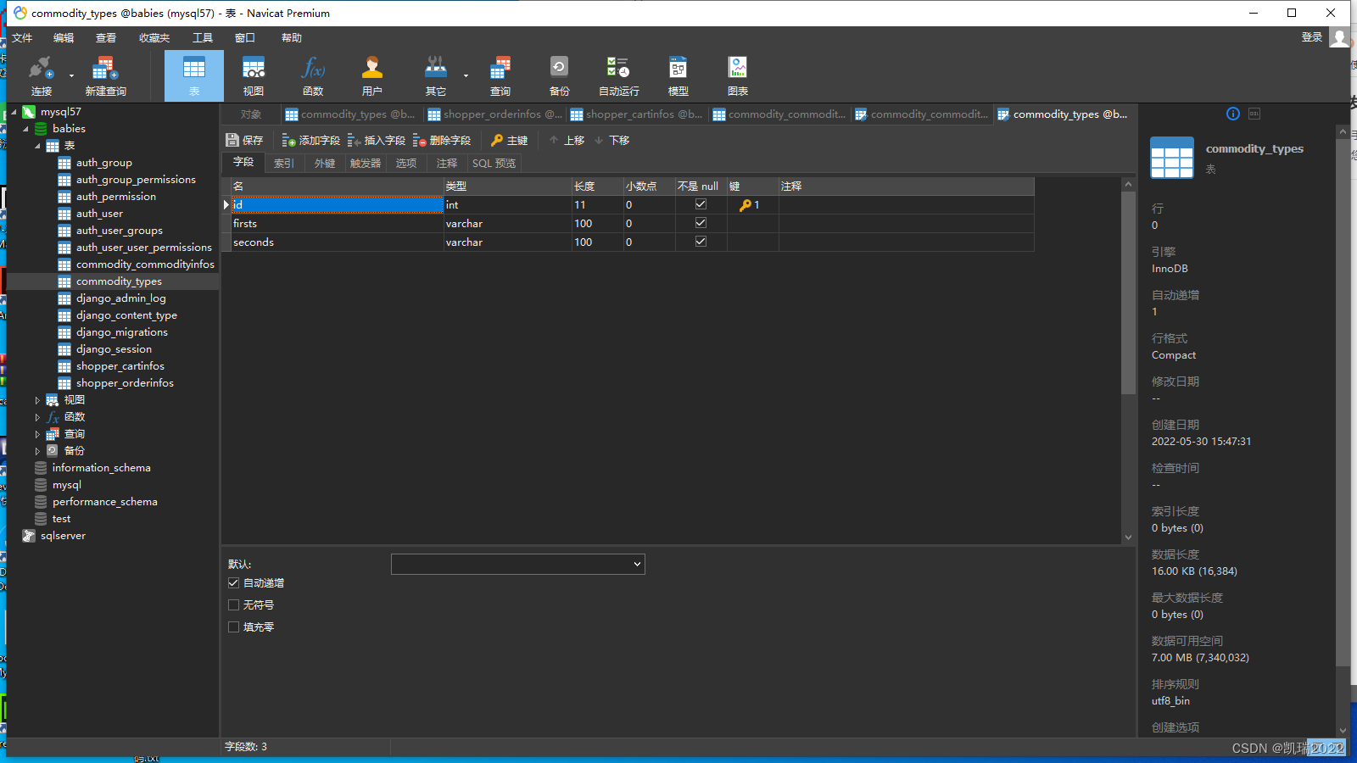1357x763 pixels.
Task: Click the New Query toolbar icon
Action: [105, 76]
